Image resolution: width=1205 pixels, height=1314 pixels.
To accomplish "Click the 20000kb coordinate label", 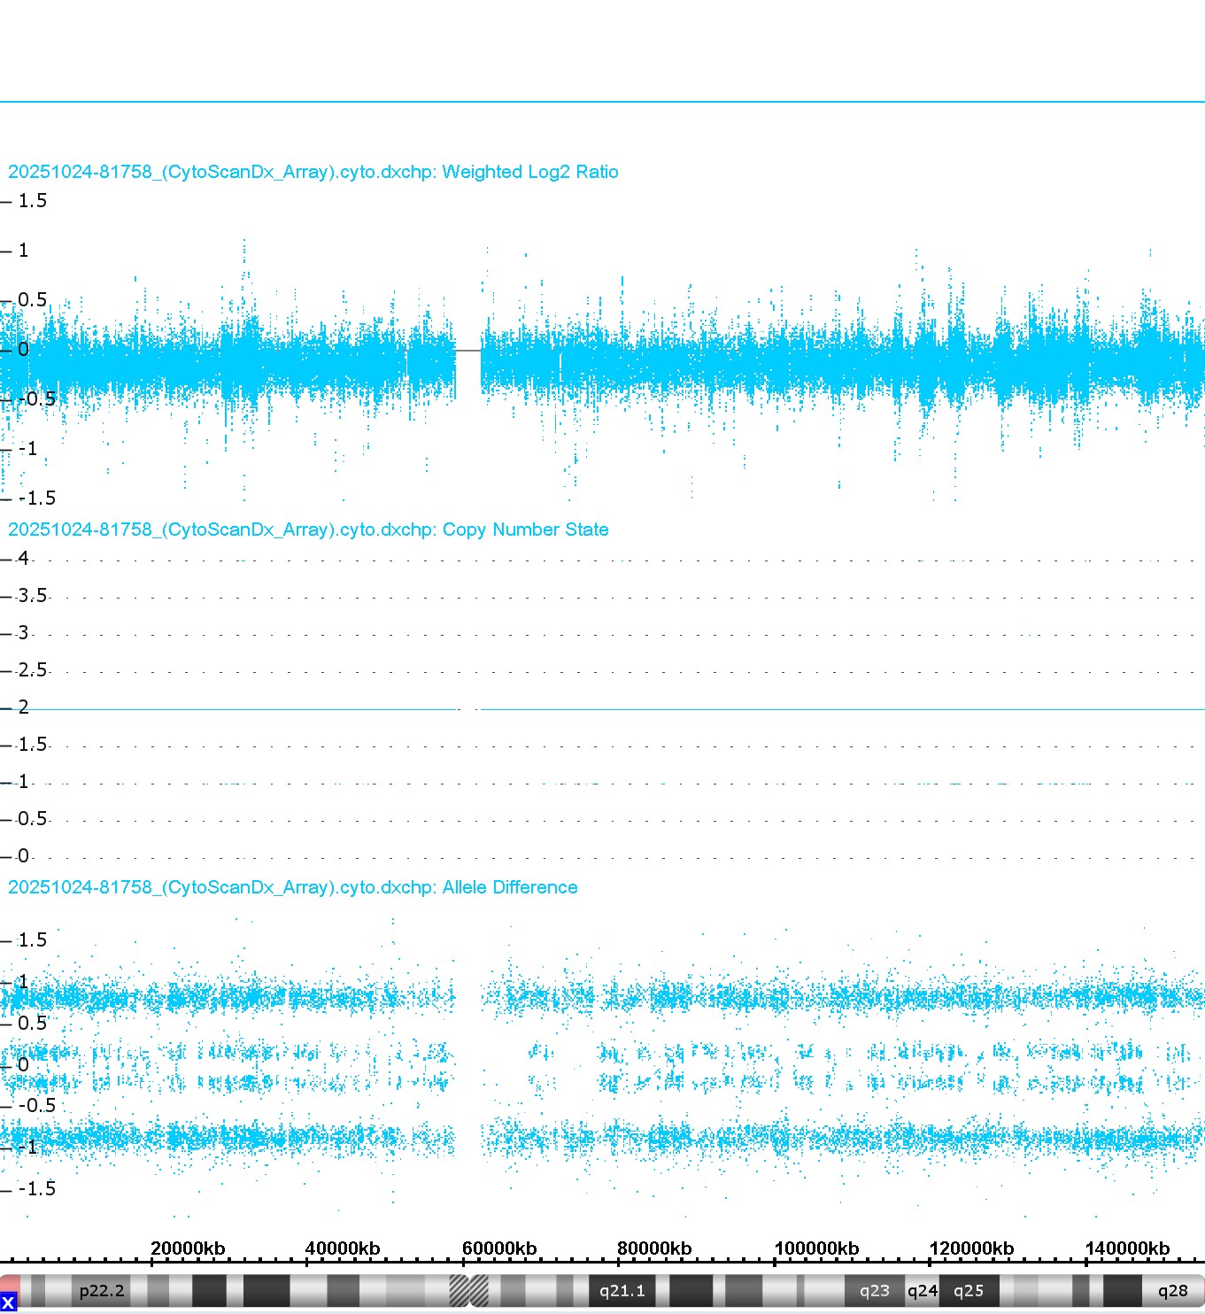I will (188, 1248).
